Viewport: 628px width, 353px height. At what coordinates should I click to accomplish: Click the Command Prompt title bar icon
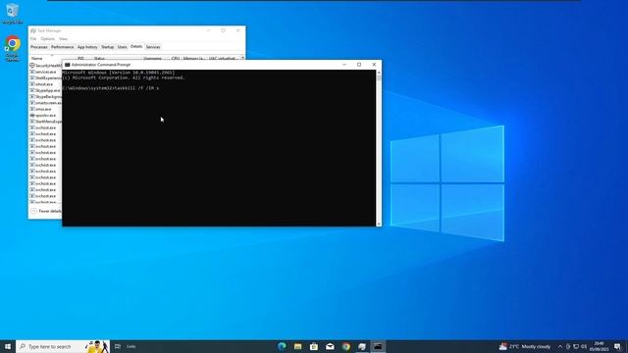67,65
